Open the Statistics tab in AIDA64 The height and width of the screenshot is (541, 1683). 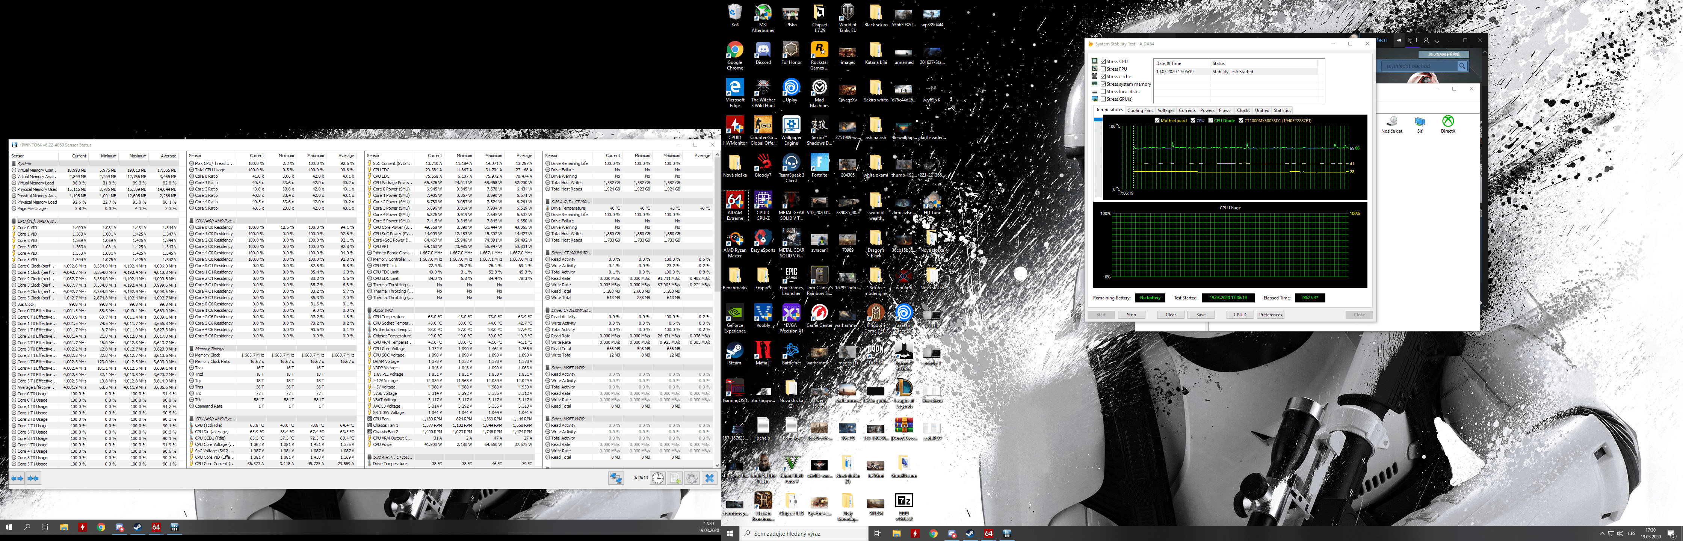[1282, 110]
